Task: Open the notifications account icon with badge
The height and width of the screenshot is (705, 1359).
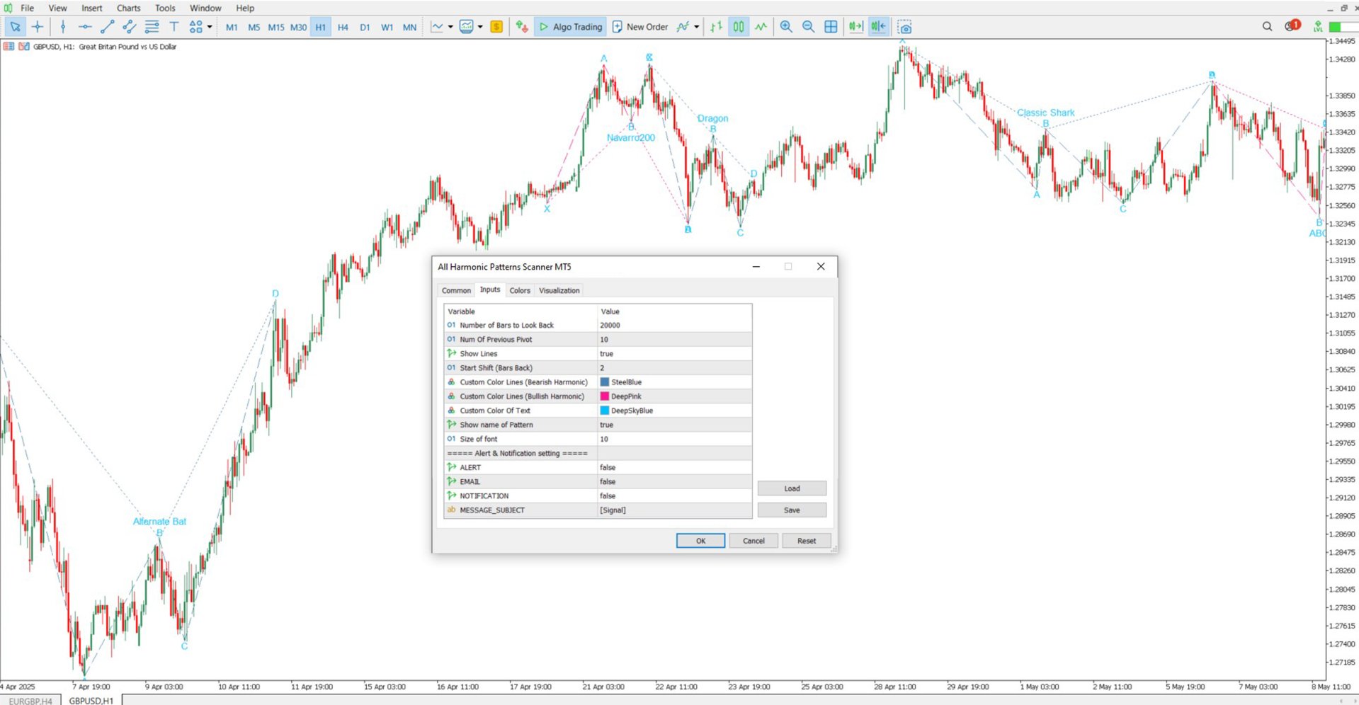Action: click(x=1292, y=26)
